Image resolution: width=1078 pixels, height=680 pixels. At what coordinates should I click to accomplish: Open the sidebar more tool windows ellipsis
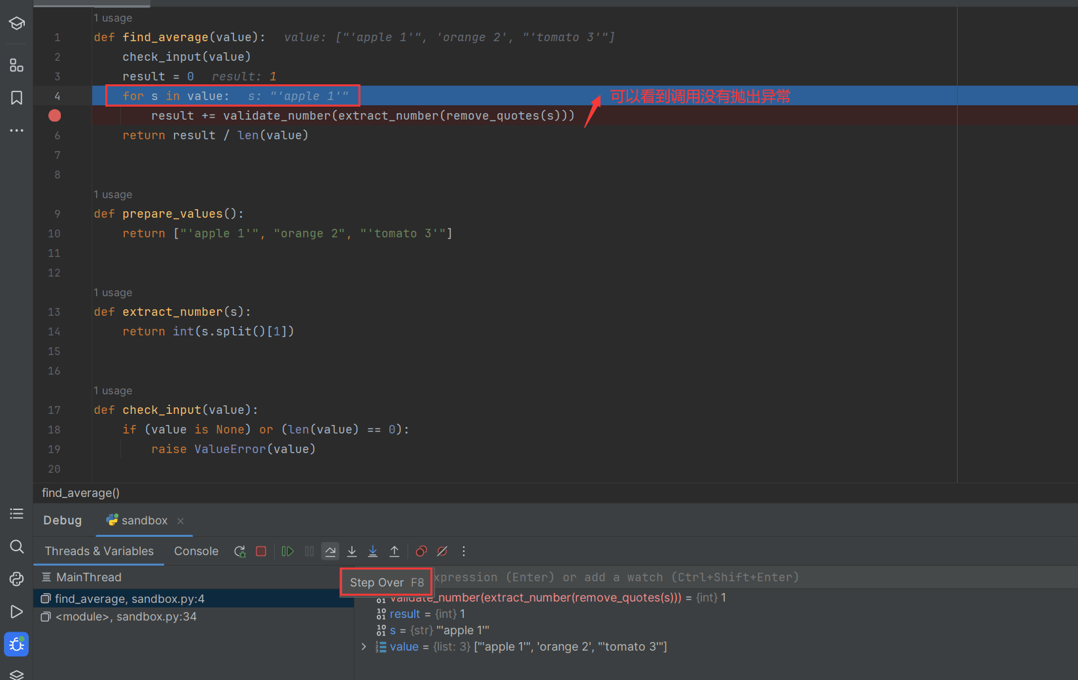click(16, 131)
